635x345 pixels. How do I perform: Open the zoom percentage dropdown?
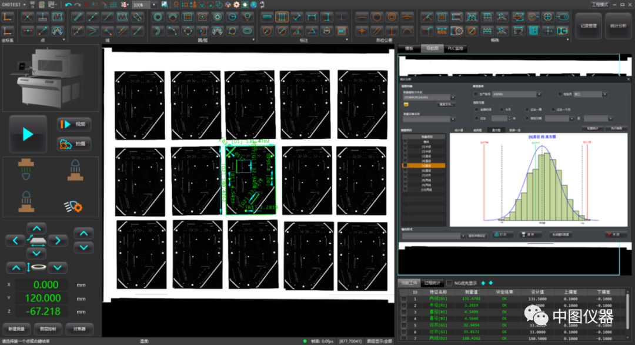153,5
